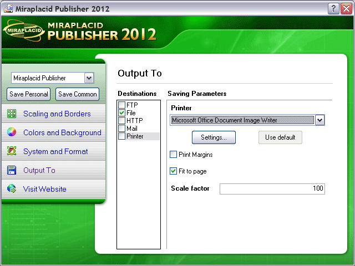Image resolution: width=355 pixels, height=266 pixels.
Task: Uncheck the Fit to page option
Action: (174, 171)
